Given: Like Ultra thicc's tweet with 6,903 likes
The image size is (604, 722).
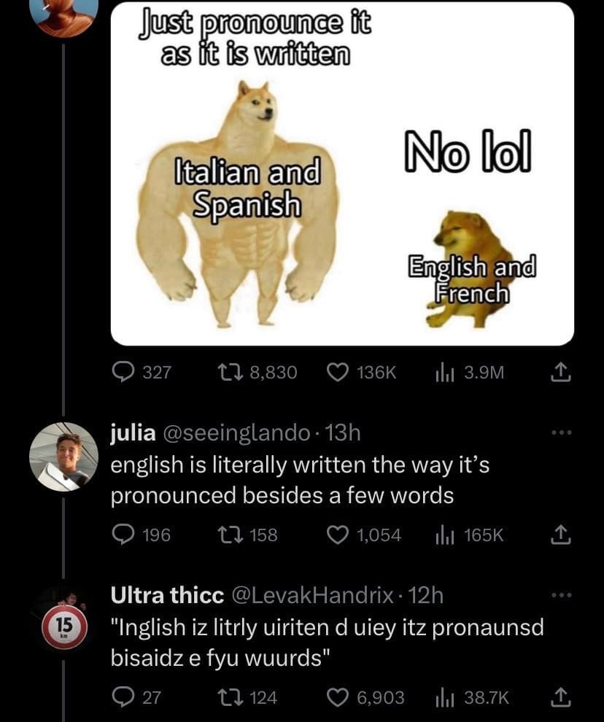Looking at the screenshot, I should click(x=365, y=698).
